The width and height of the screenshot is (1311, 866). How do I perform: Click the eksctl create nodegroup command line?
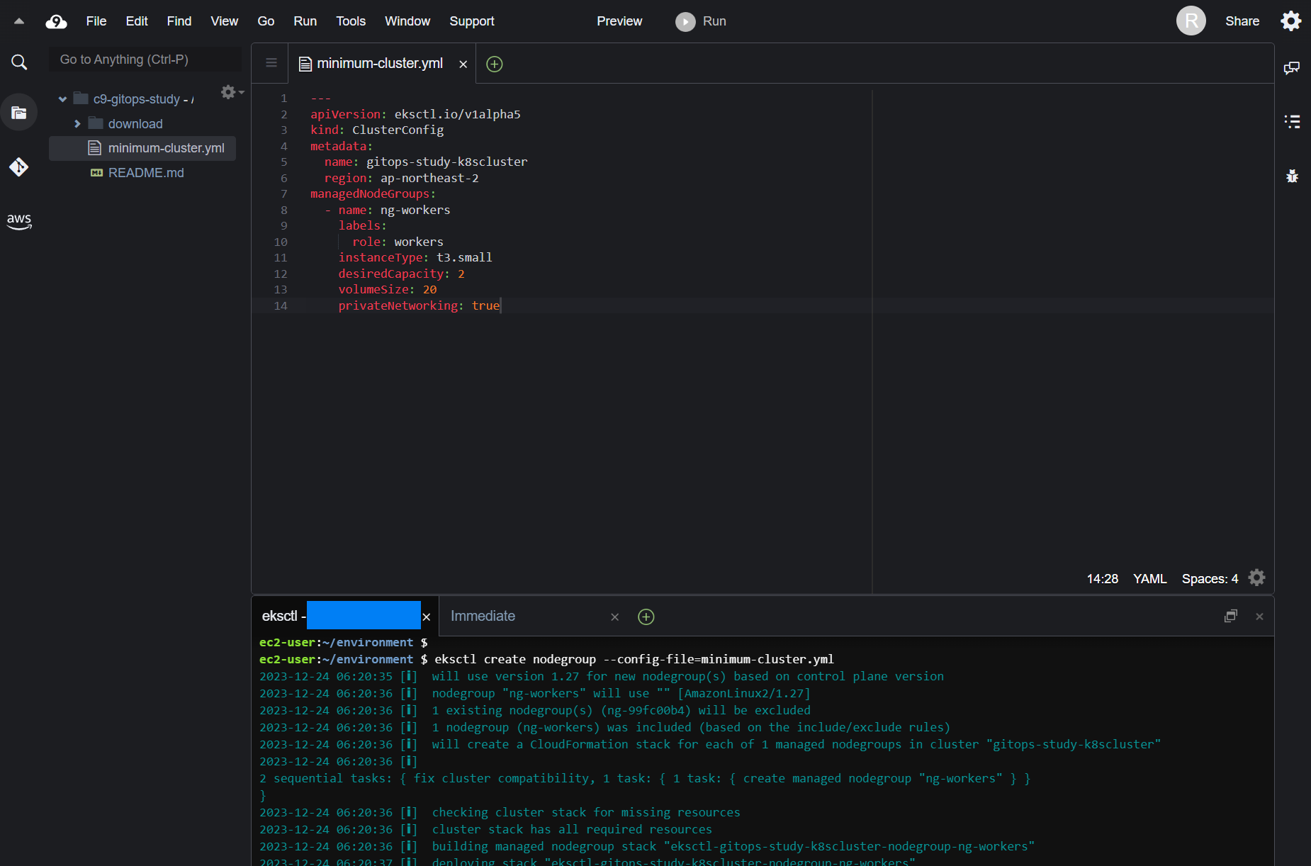click(634, 659)
